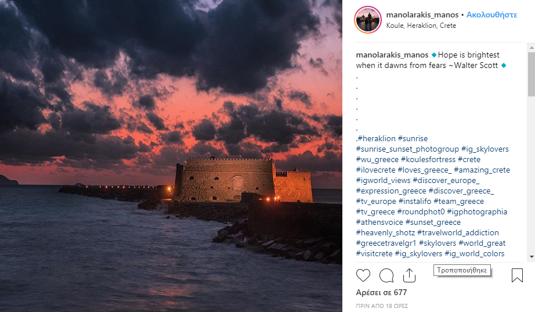Image resolution: width=535 pixels, height=312 pixels.
Task: Open the #koulesfortress hashtag
Action: (428, 159)
